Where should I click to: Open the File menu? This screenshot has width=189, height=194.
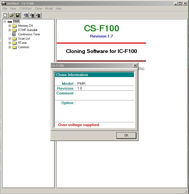point(5,9)
